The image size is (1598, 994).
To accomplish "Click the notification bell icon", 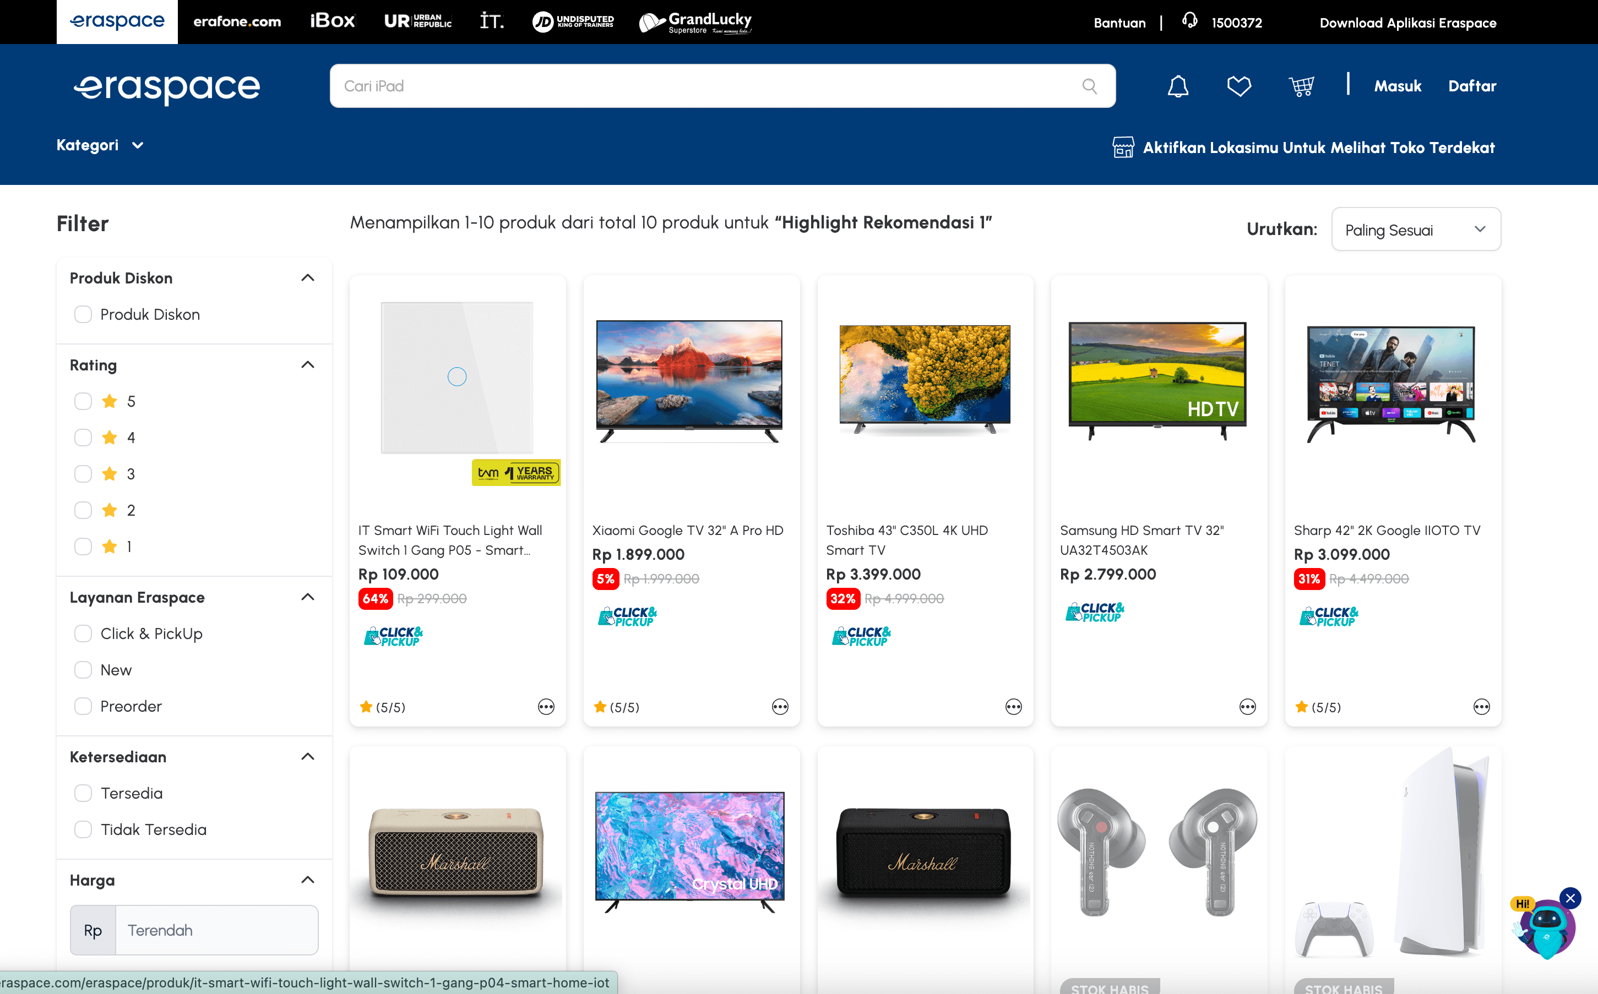I will [1177, 86].
